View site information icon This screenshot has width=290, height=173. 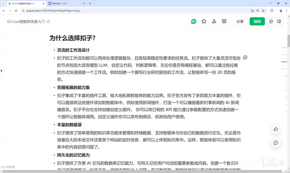coord(23,11)
